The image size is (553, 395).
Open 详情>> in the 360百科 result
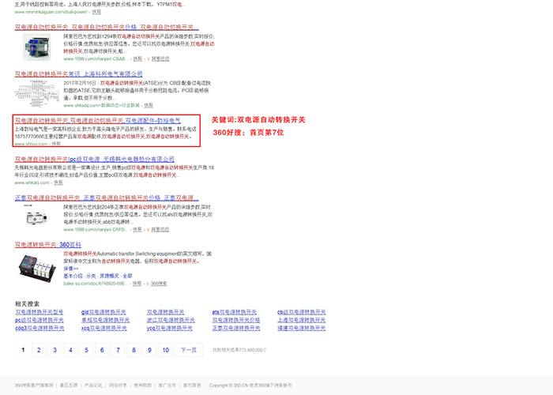[71, 269]
